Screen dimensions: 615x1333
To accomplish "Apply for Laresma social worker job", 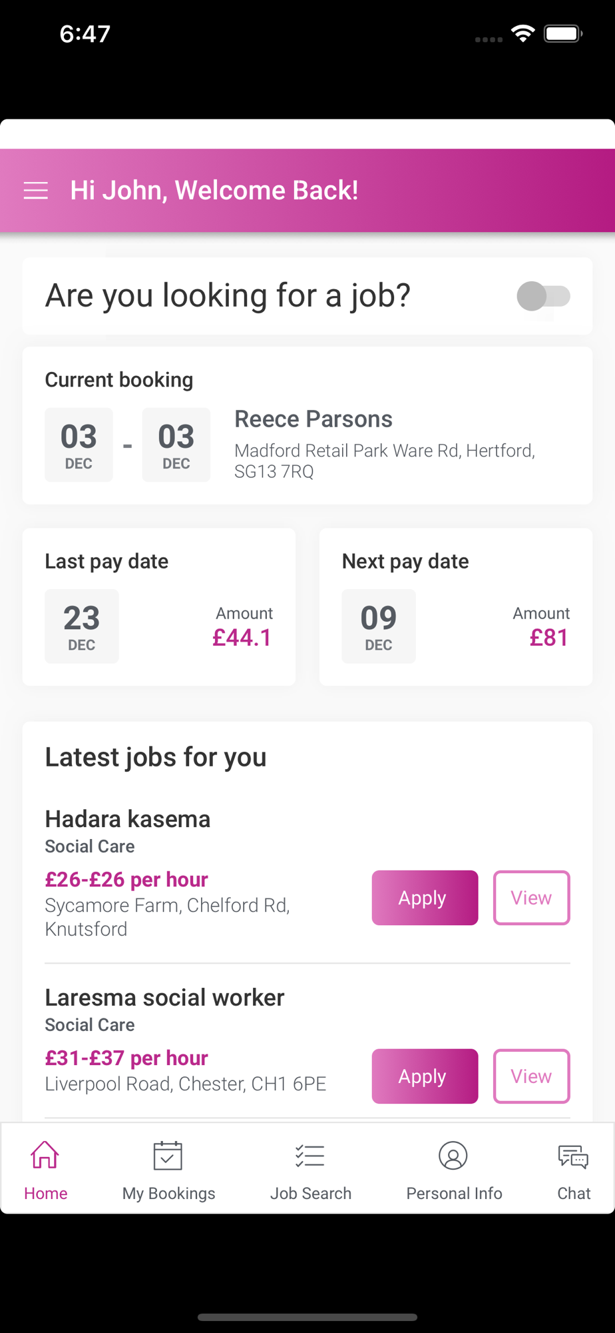I will pyautogui.click(x=425, y=1076).
